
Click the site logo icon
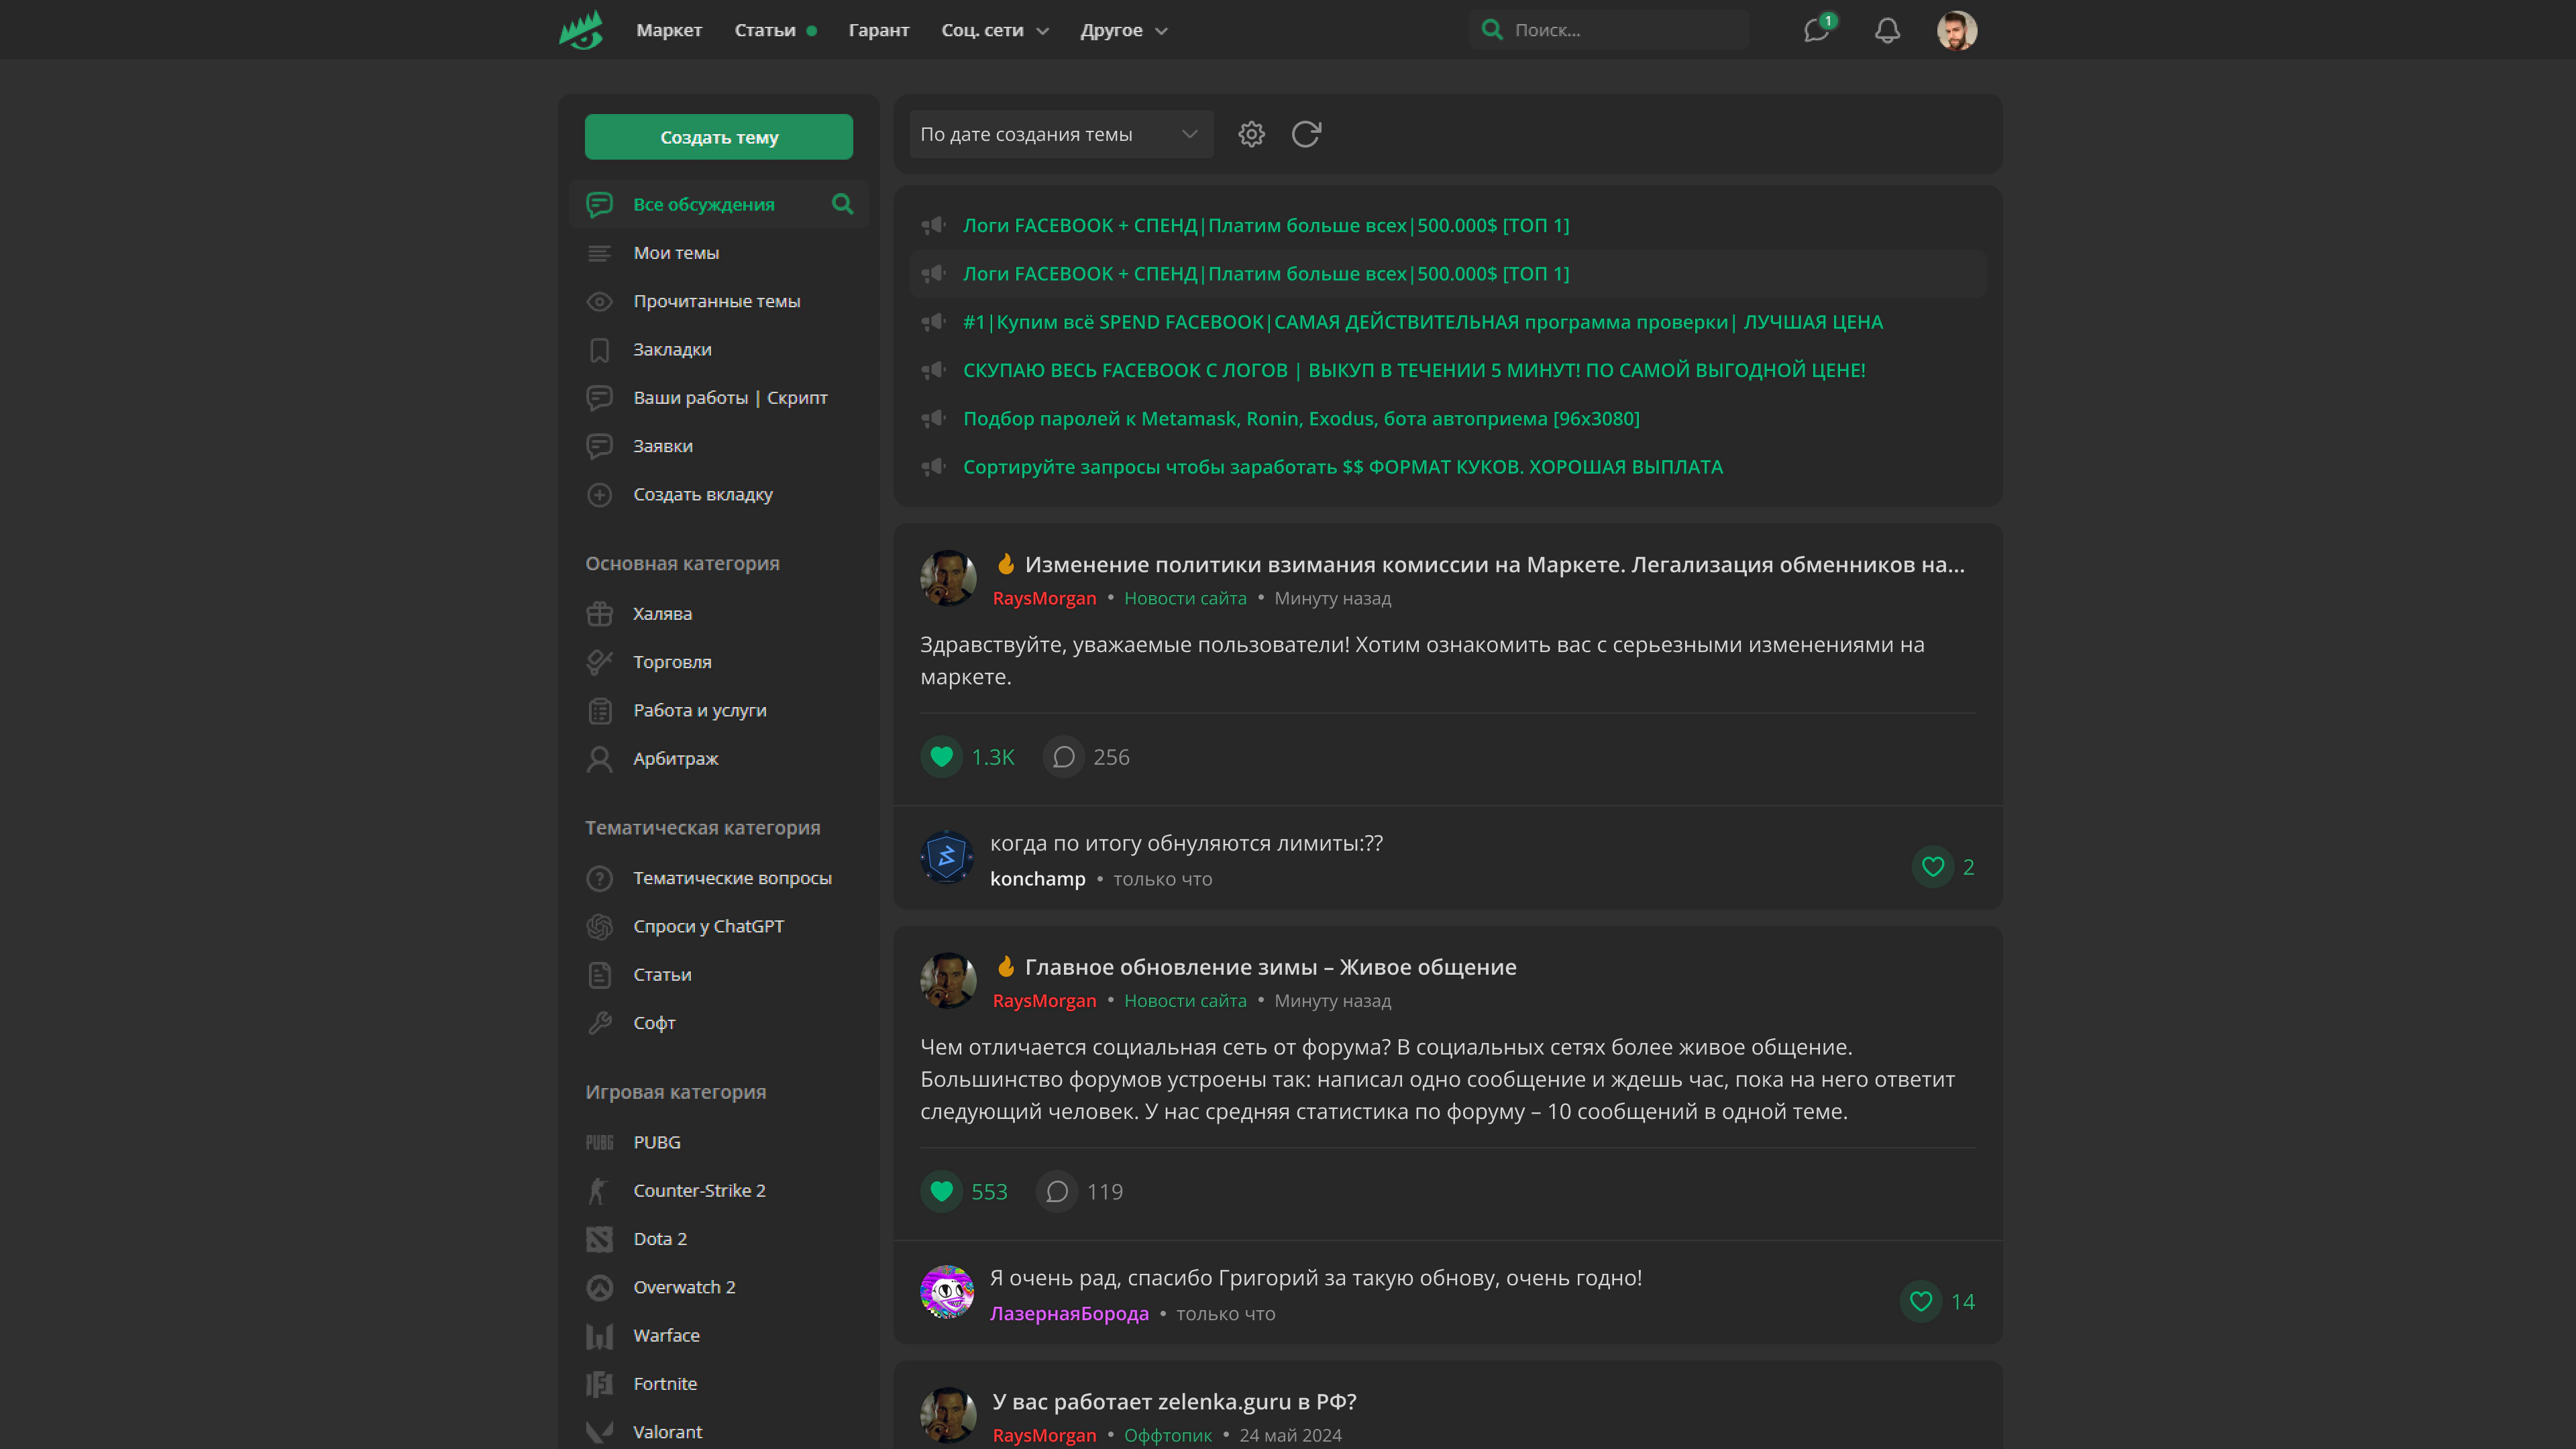click(582, 30)
